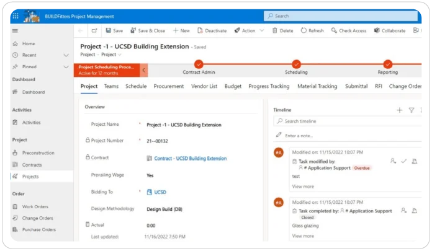Click Project Scheduling Process banner

point(107,70)
